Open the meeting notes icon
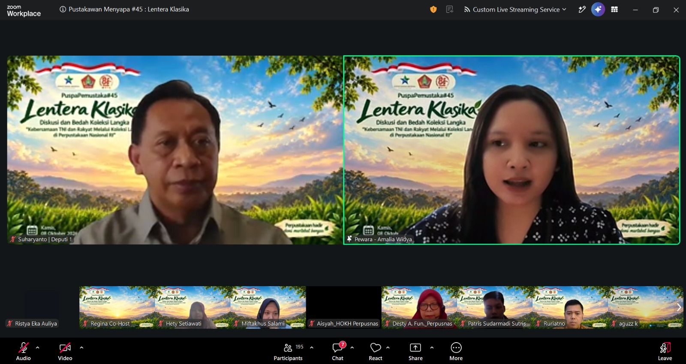Image resolution: width=686 pixels, height=364 pixels. pyautogui.click(x=450, y=9)
